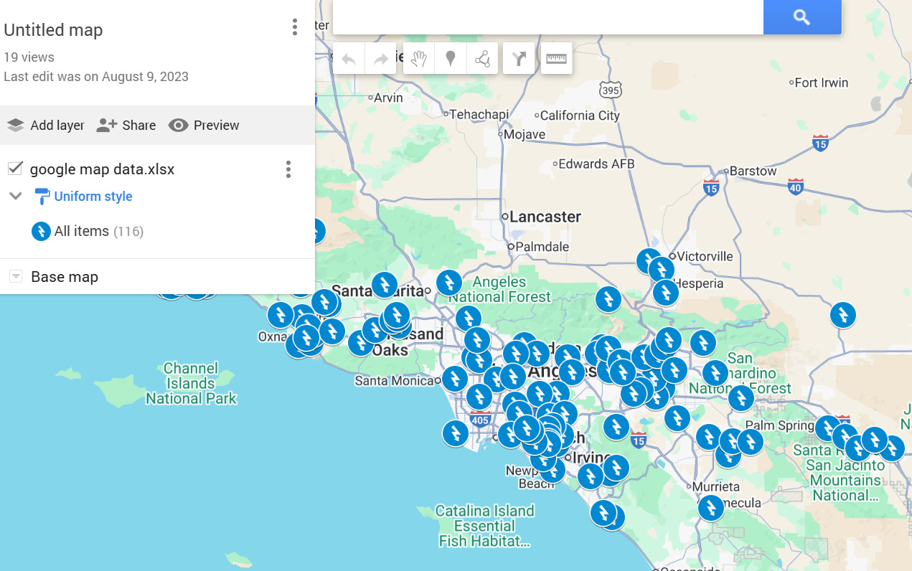
Task: Open layer options menu for google map data.xlsx
Action: [x=288, y=169]
